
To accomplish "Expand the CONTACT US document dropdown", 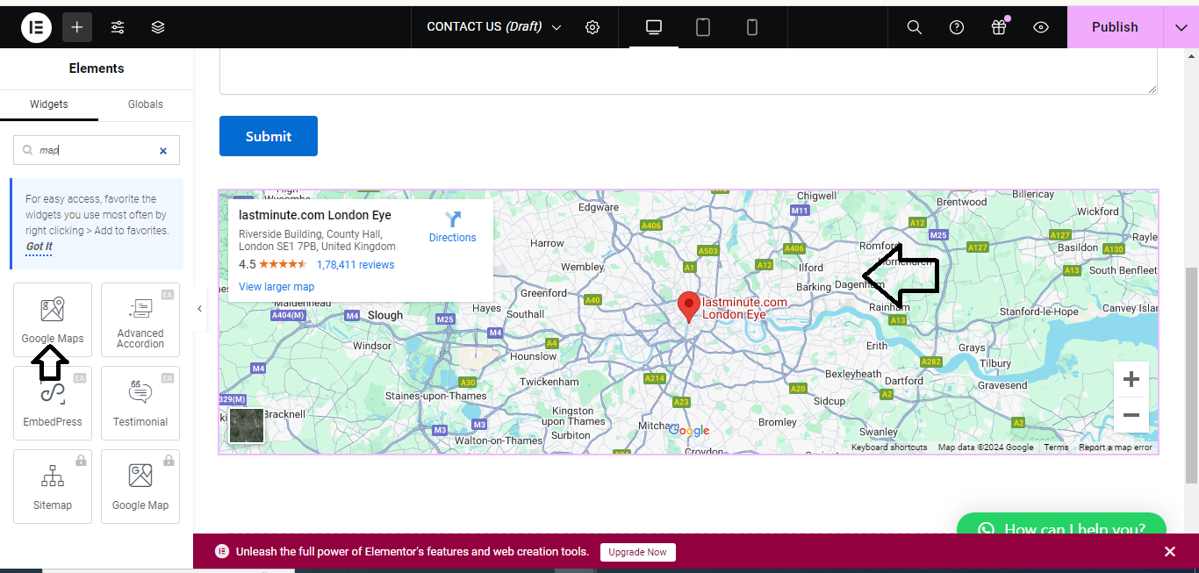I will pos(556,27).
